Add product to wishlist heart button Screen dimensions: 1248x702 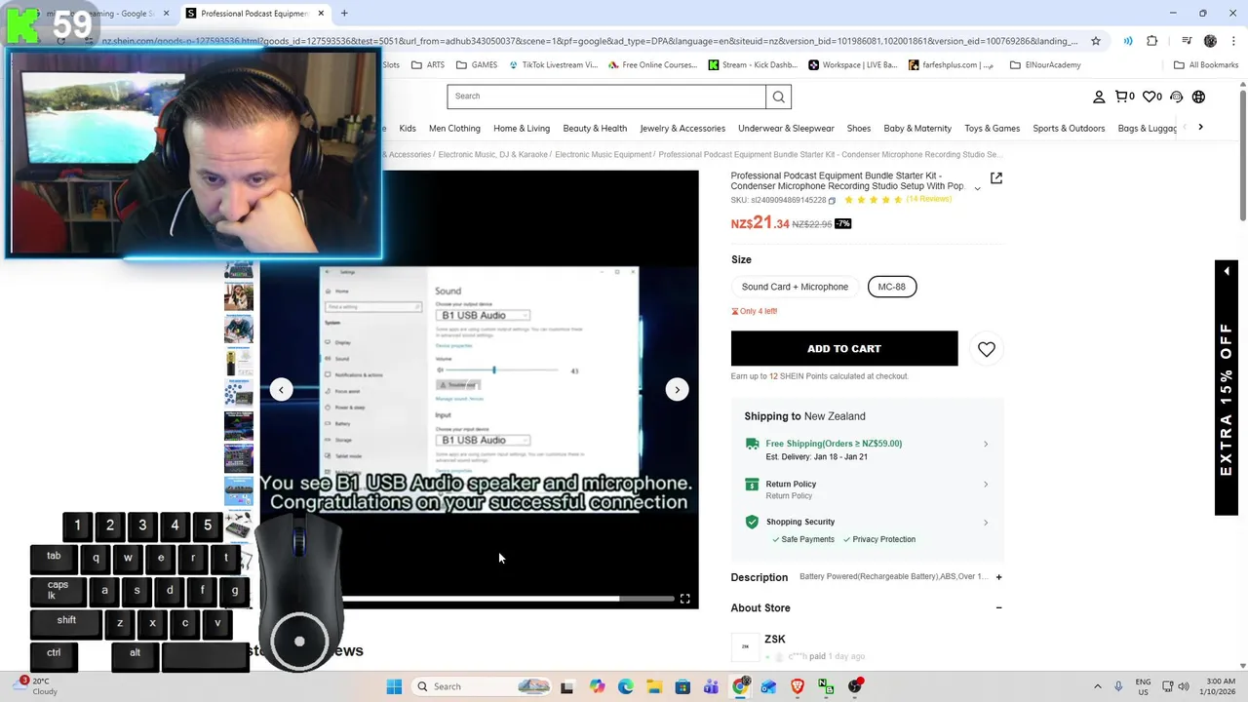(986, 349)
